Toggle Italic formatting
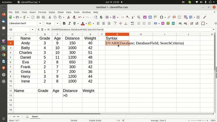 tap(69, 23)
